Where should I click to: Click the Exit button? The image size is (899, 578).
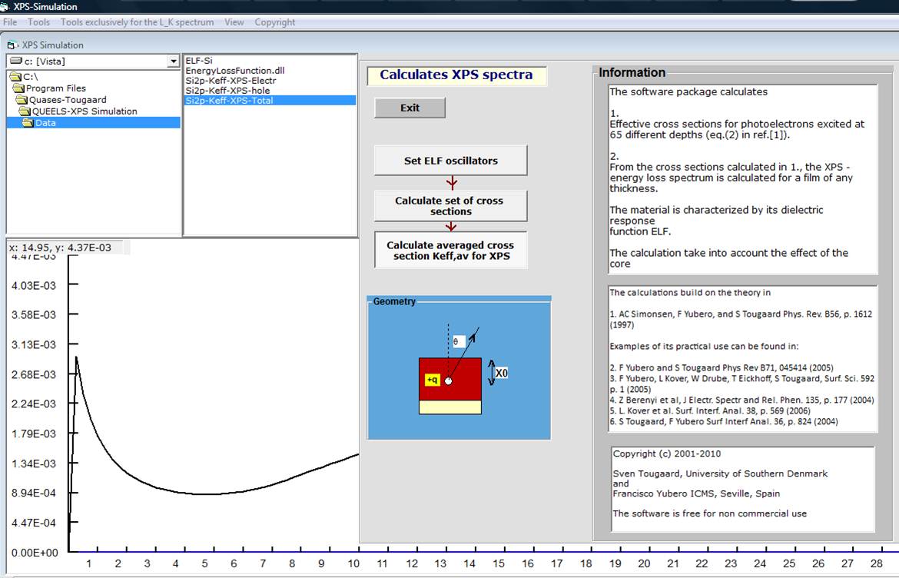[x=410, y=108]
